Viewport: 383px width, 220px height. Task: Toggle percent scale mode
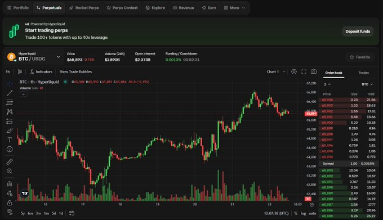tap(296, 213)
